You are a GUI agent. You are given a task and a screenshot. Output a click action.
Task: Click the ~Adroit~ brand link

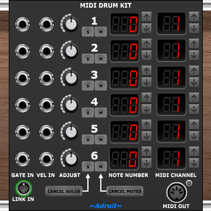(x=106, y=206)
